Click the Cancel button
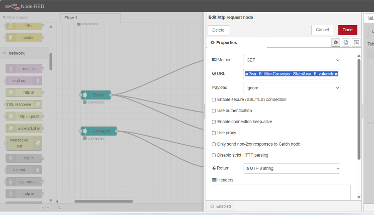 click(322, 30)
